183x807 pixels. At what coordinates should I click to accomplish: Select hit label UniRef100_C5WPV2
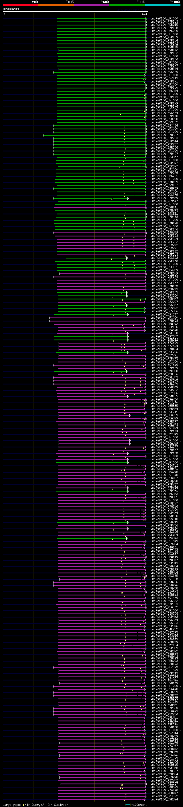point(164,324)
